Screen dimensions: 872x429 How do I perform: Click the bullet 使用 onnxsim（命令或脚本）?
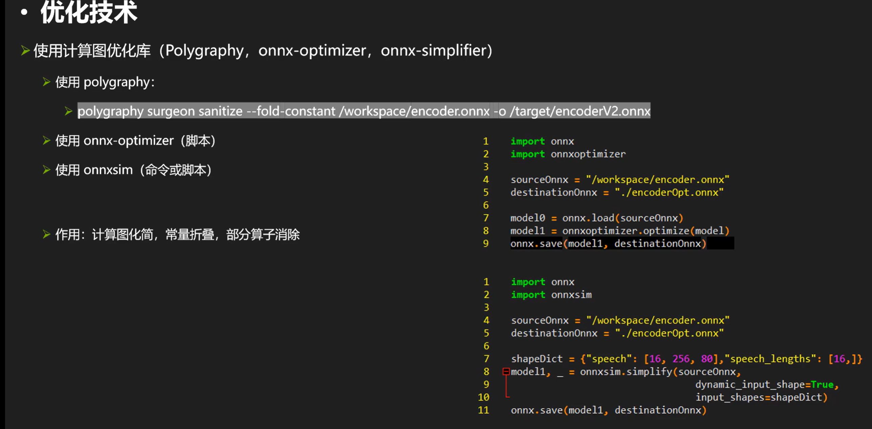pos(134,170)
